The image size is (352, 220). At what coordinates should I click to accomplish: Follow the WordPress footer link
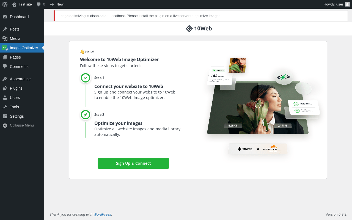102,215
